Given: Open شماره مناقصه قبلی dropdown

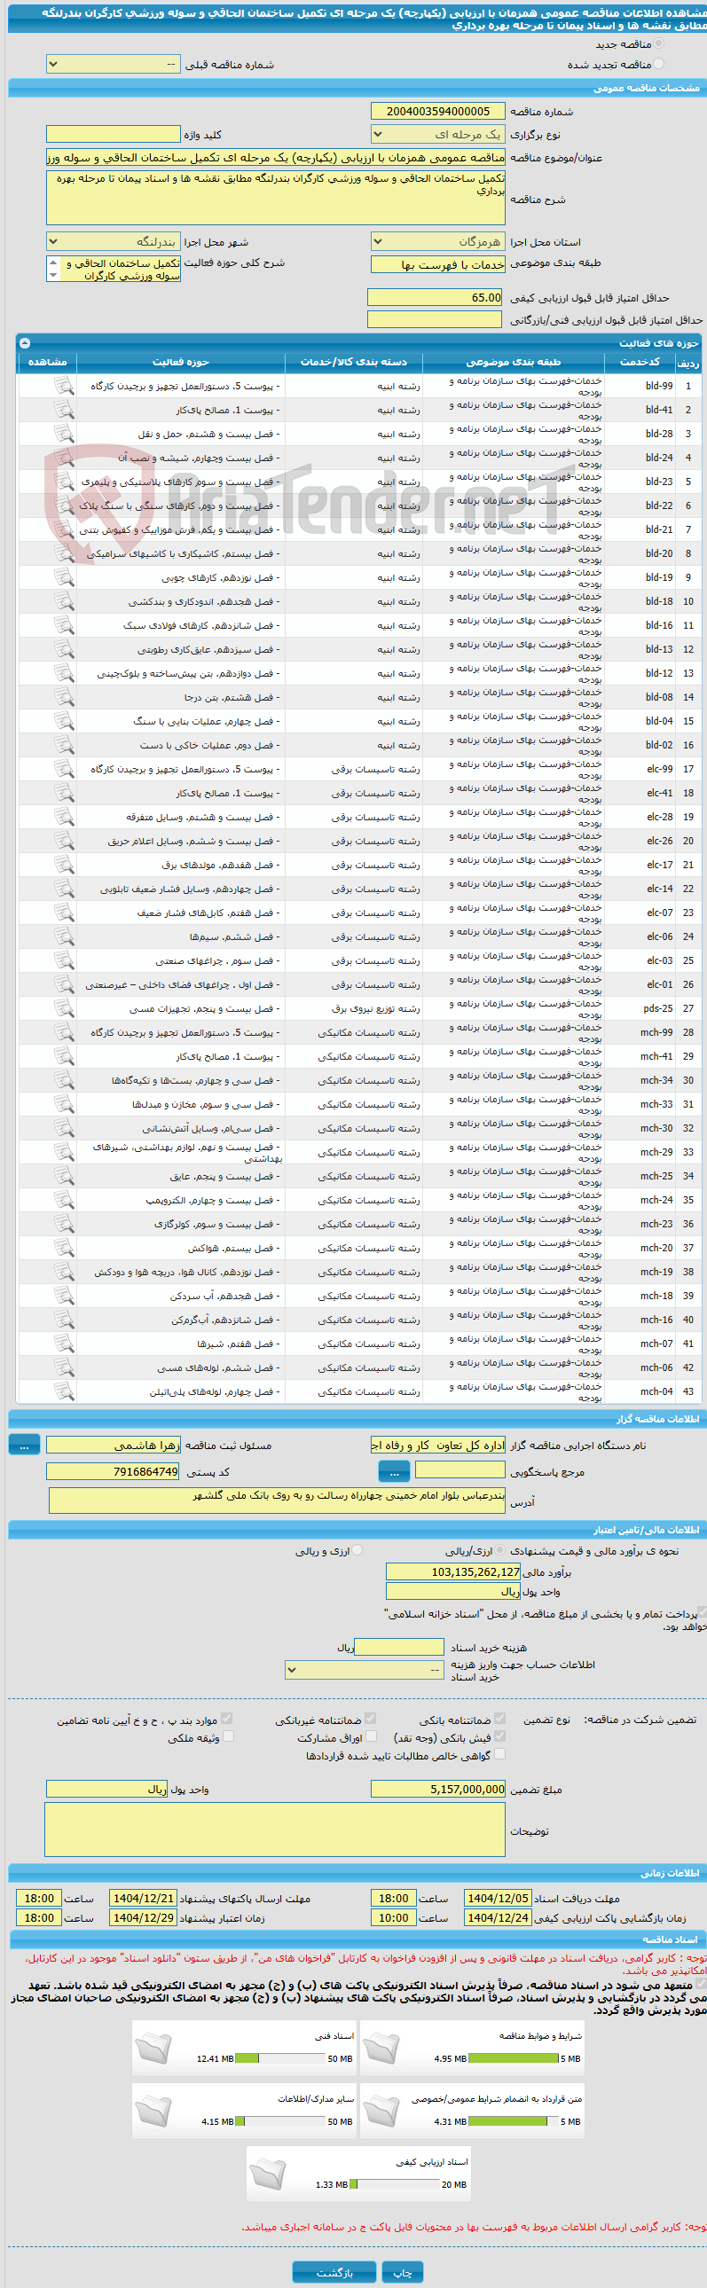Looking at the screenshot, I should point(113,65).
